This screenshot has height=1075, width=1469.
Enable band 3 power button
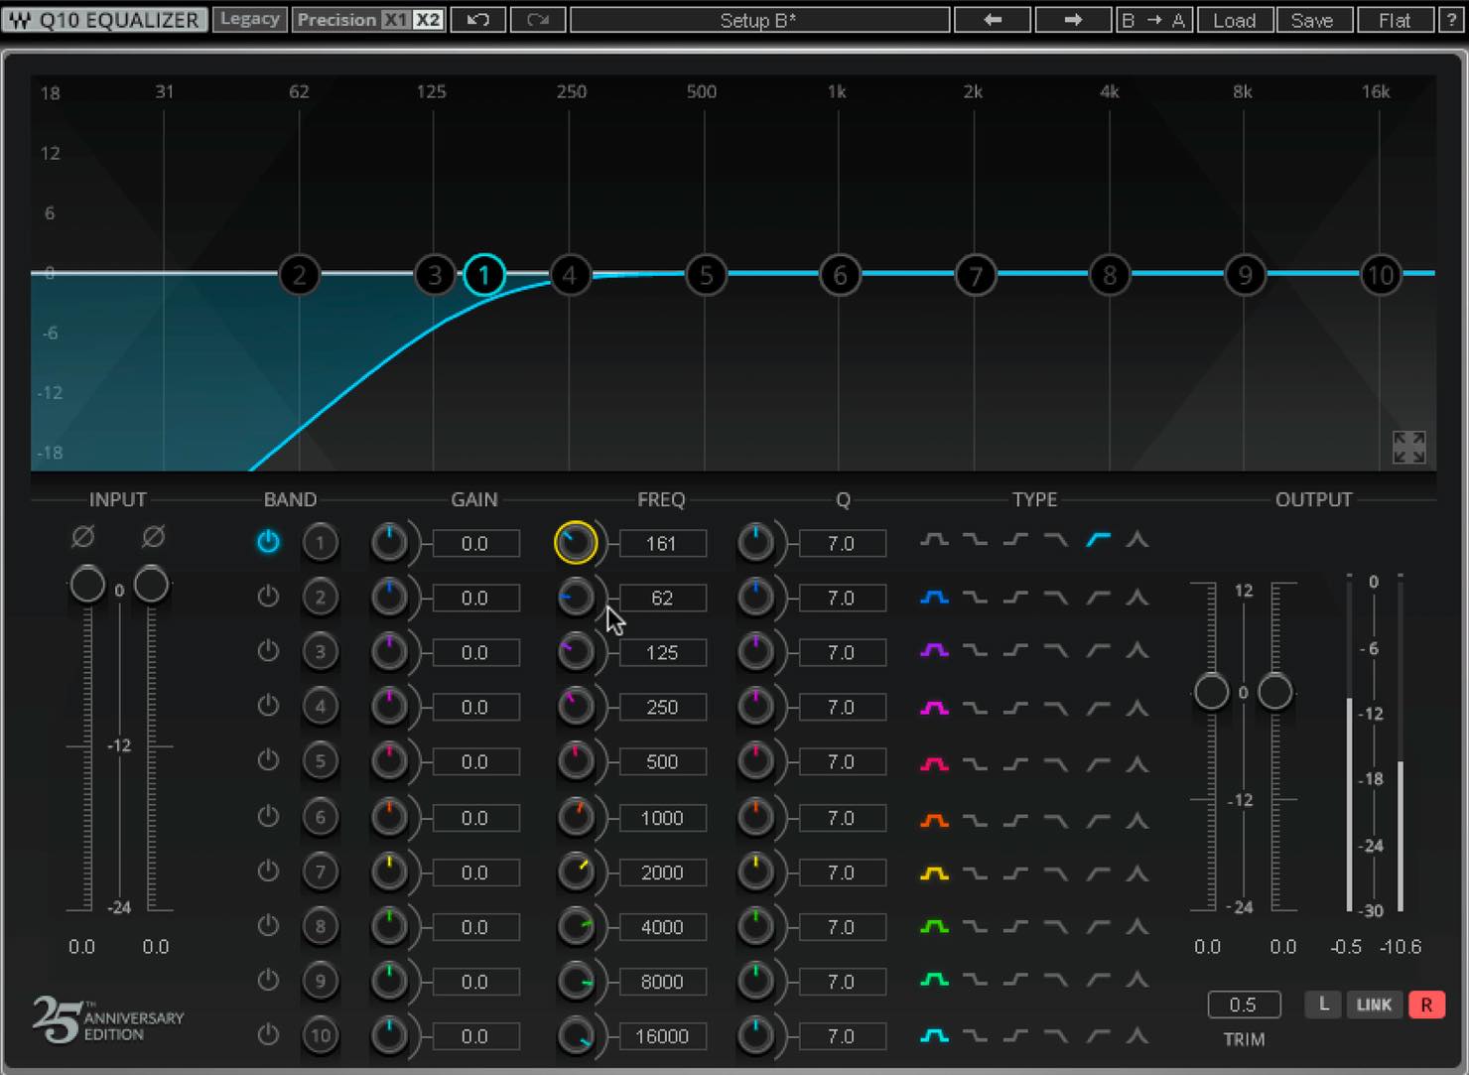268,651
